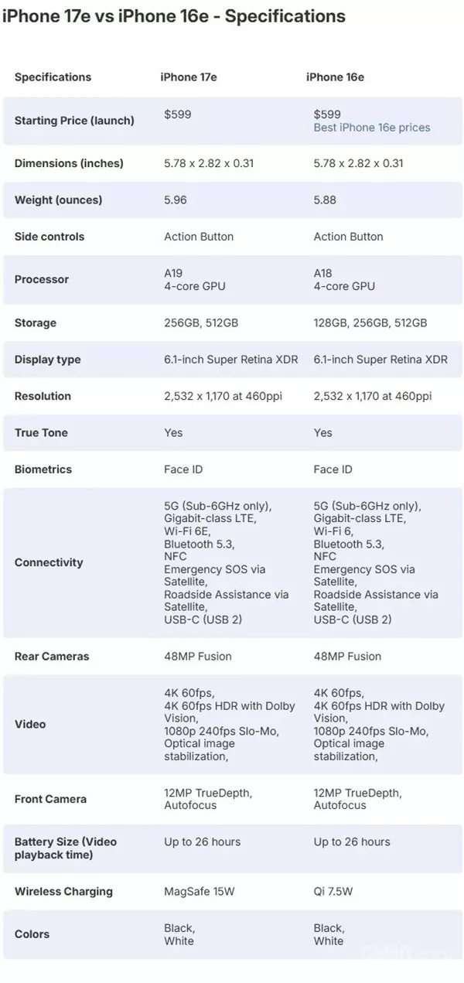Click the iPhone 17e column header
This screenshot has height=983, width=464.
[x=189, y=77]
